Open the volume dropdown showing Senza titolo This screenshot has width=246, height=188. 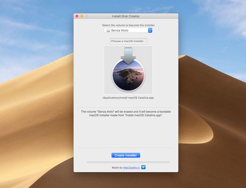tap(128, 30)
